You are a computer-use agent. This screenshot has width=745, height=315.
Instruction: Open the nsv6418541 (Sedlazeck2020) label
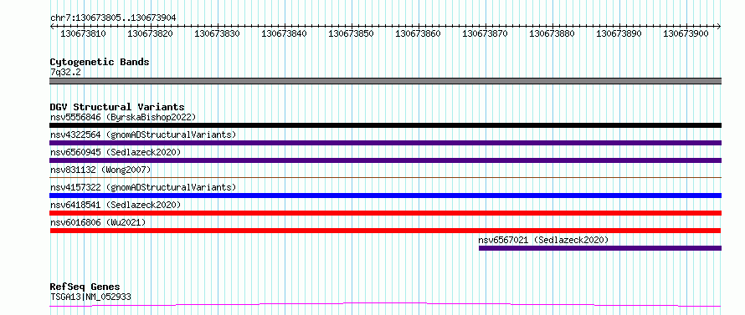tap(116, 205)
